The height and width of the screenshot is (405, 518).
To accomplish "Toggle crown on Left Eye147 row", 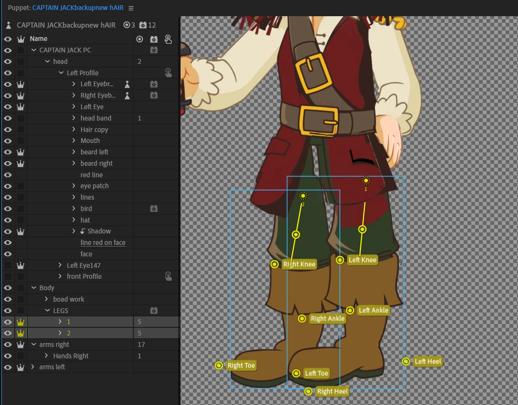I will [x=20, y=265].
